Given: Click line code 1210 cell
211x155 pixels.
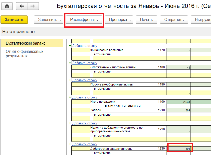Looking at the screenshot, I should click(161, 110).
